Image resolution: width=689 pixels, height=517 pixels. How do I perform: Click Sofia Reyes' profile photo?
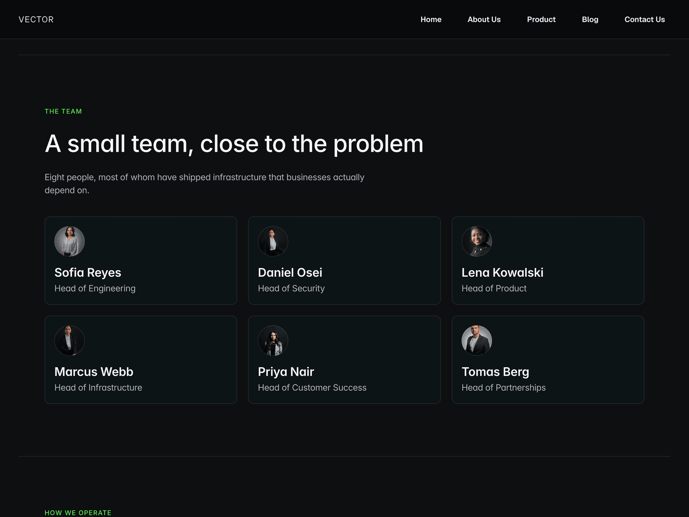click(x=69, y=241)
